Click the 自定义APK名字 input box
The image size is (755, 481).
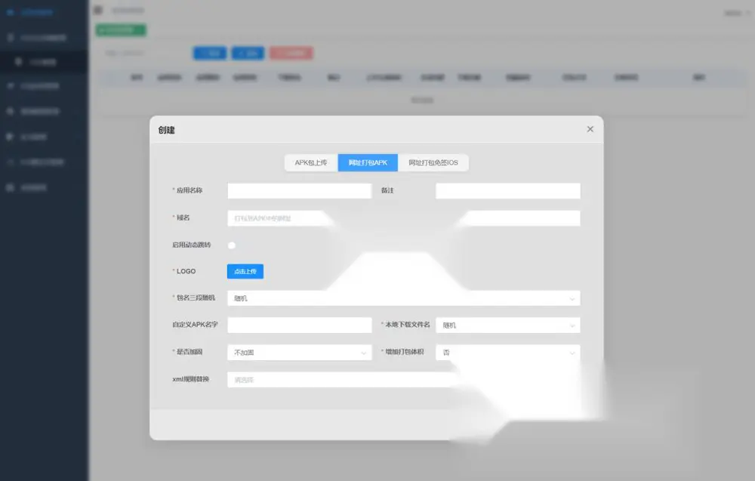pos(300,325)
